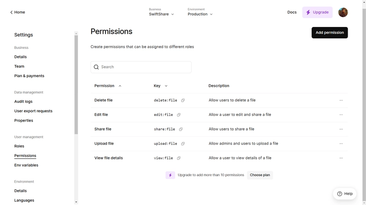Expand the SwiftShare business dropdown

point(161,14)
